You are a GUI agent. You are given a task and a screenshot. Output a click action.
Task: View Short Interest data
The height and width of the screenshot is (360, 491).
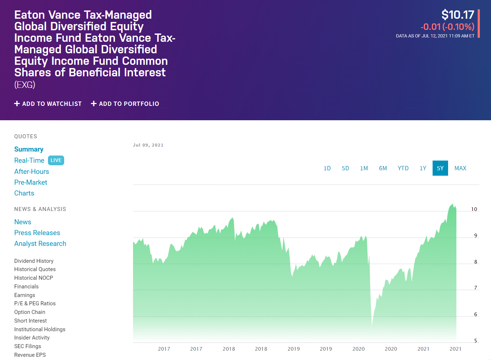tap(31, 321)
